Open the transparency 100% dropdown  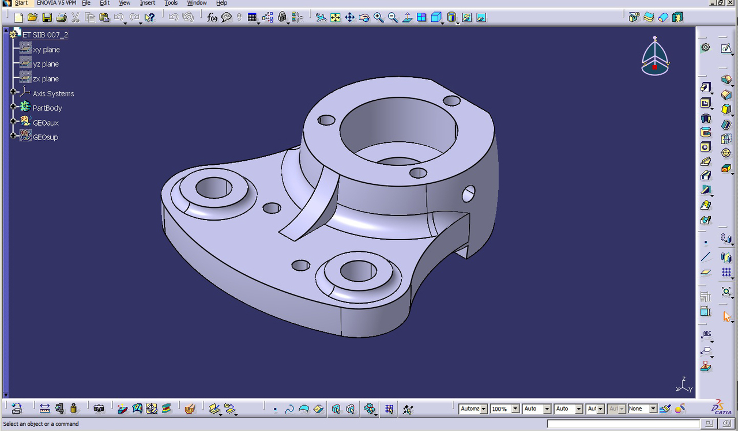(515, 409)
